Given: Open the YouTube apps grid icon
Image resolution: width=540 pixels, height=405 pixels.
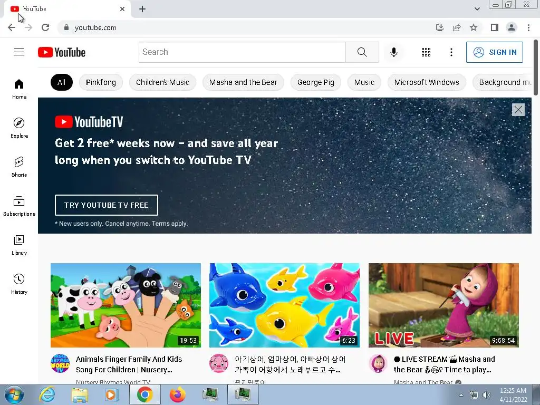Looking at the screenshot, I should pos(426,52).
